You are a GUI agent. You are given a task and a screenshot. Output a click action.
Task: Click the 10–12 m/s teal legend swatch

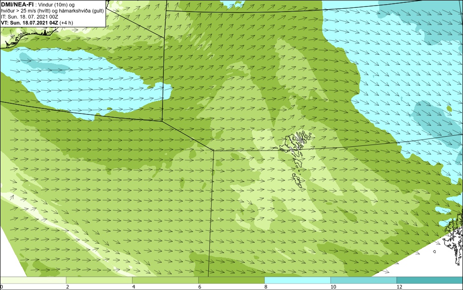tap(364, 280)
